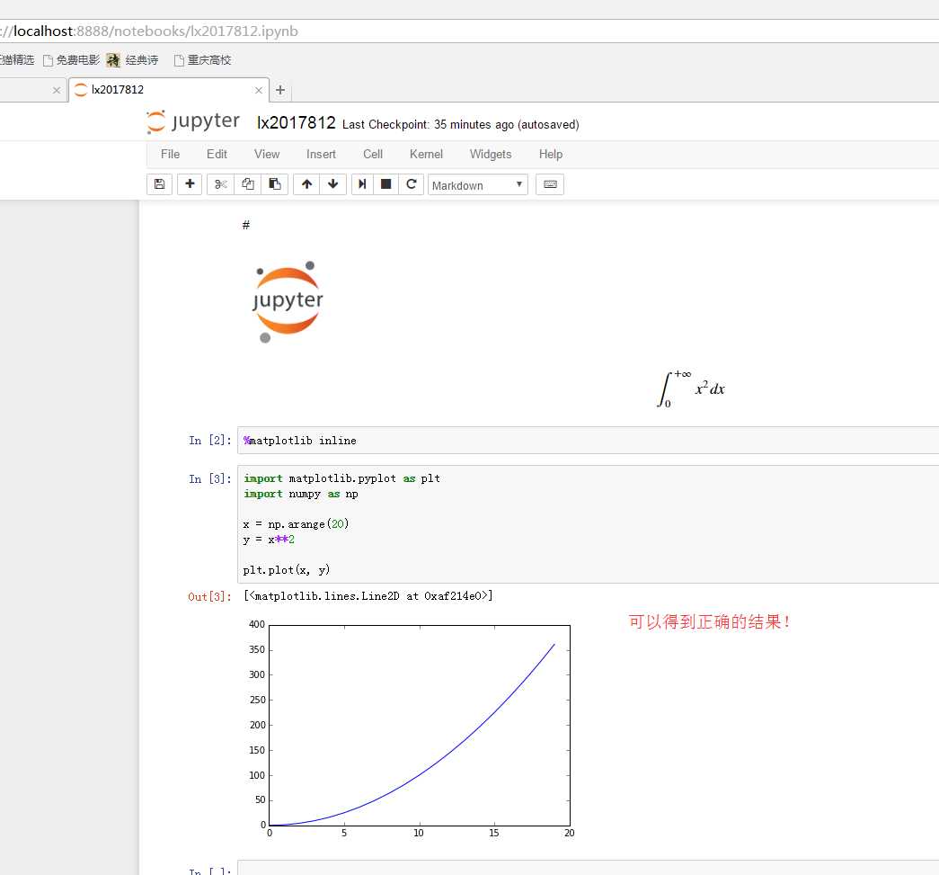
Task: Click the x squared plot image
Action: pos(412,728)
